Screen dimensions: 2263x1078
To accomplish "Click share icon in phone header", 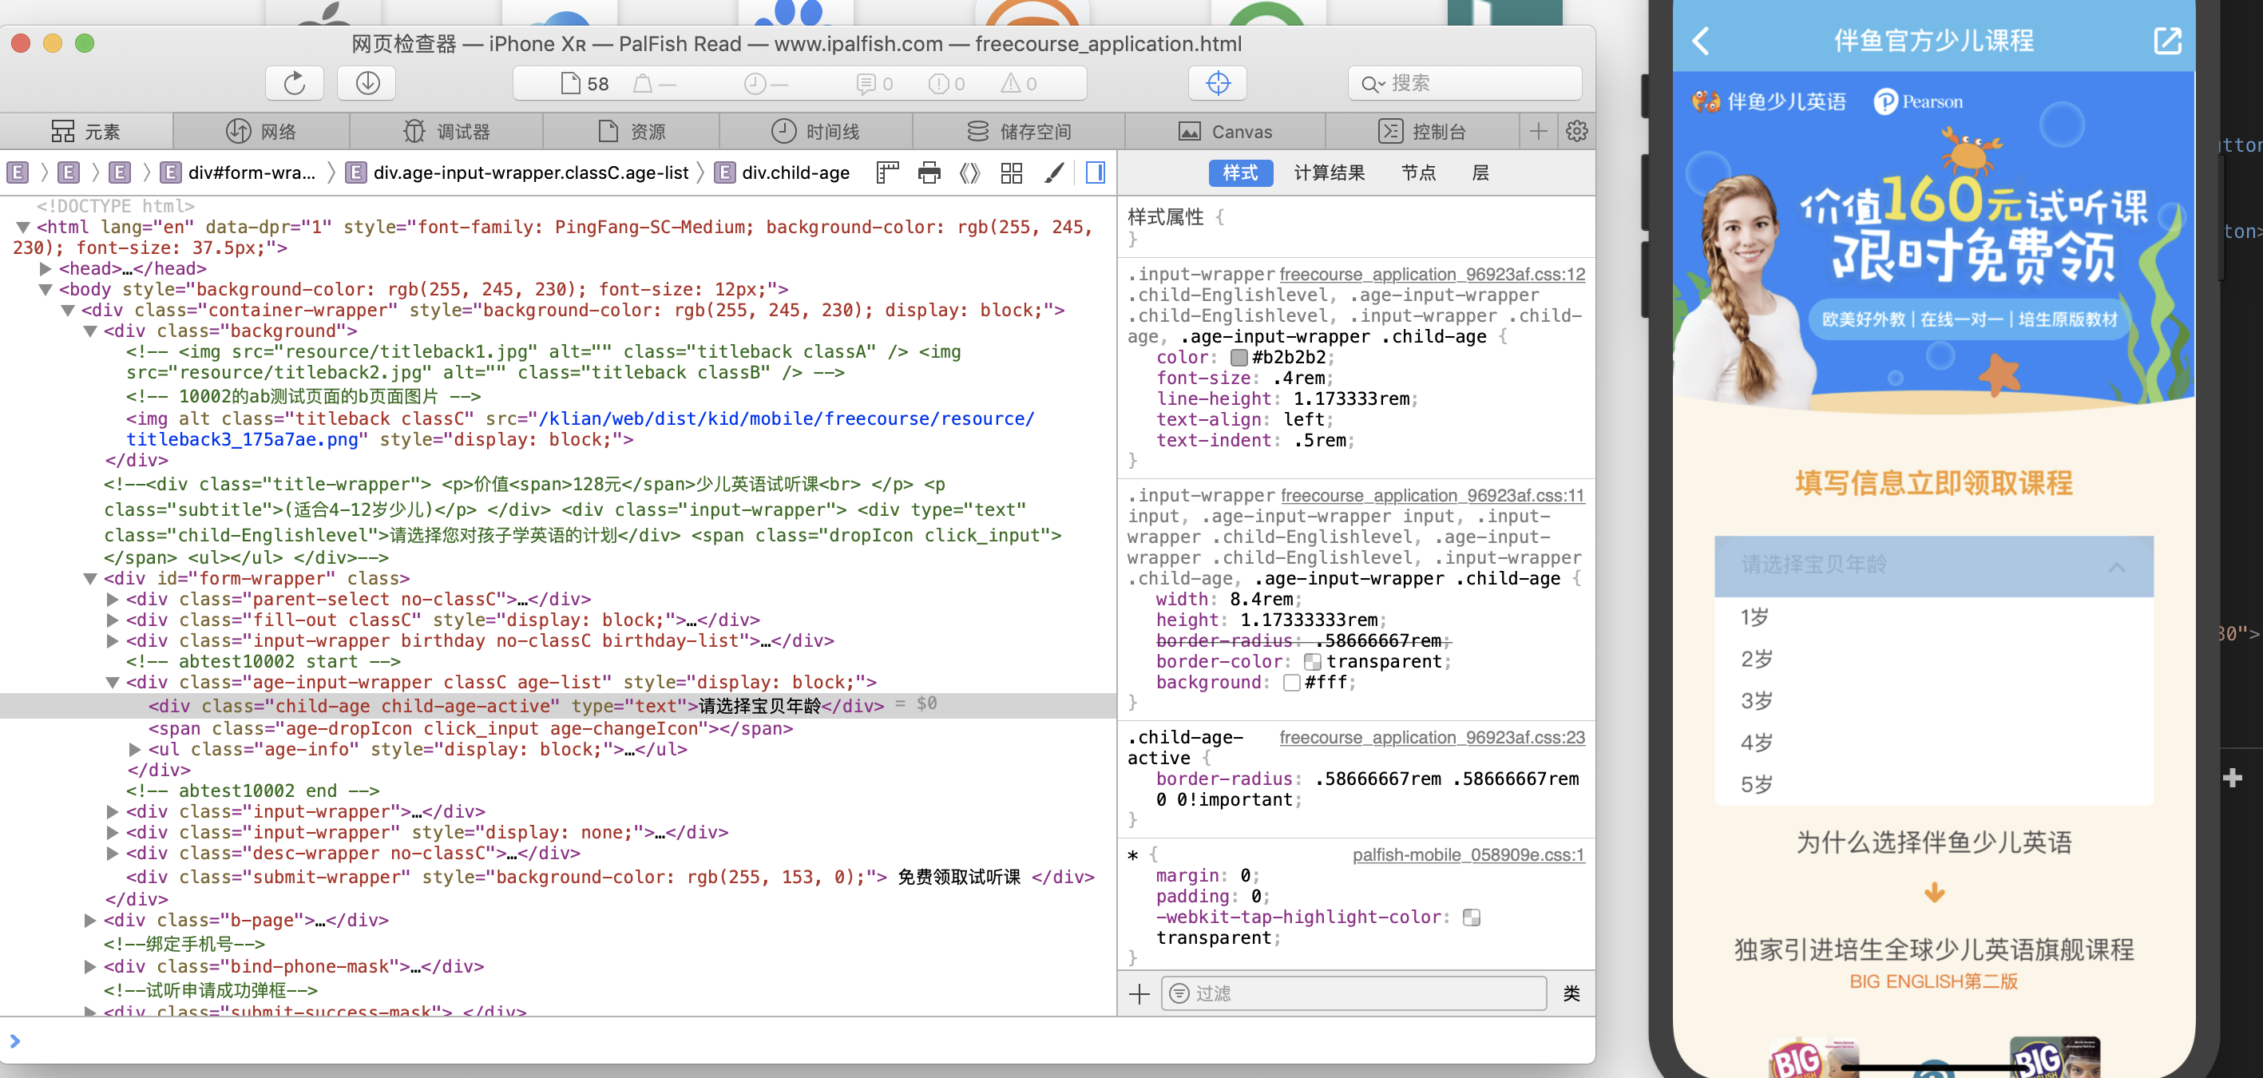I will pos(2166,42).
